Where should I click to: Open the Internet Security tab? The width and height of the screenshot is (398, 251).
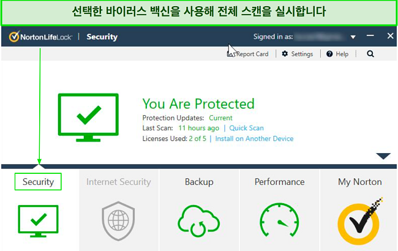click(x=119, y=182)
